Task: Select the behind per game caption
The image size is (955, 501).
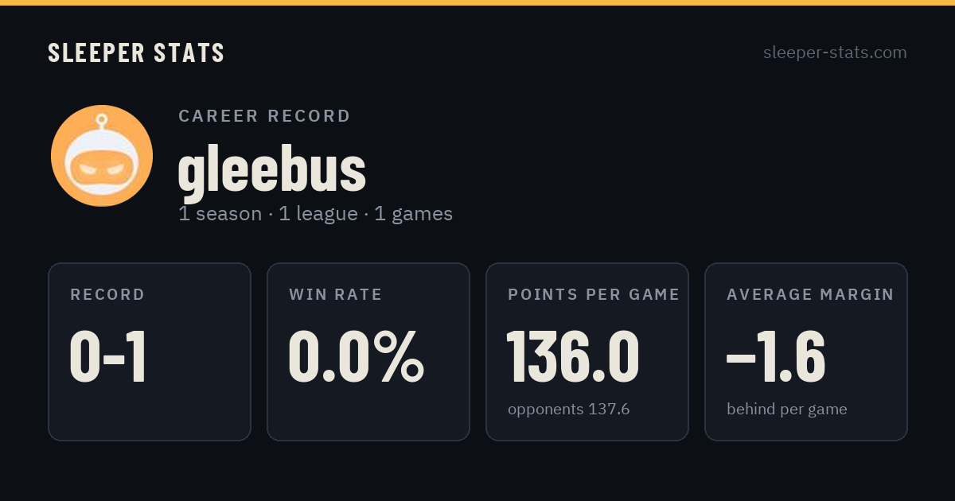Action: coord(787,410)
